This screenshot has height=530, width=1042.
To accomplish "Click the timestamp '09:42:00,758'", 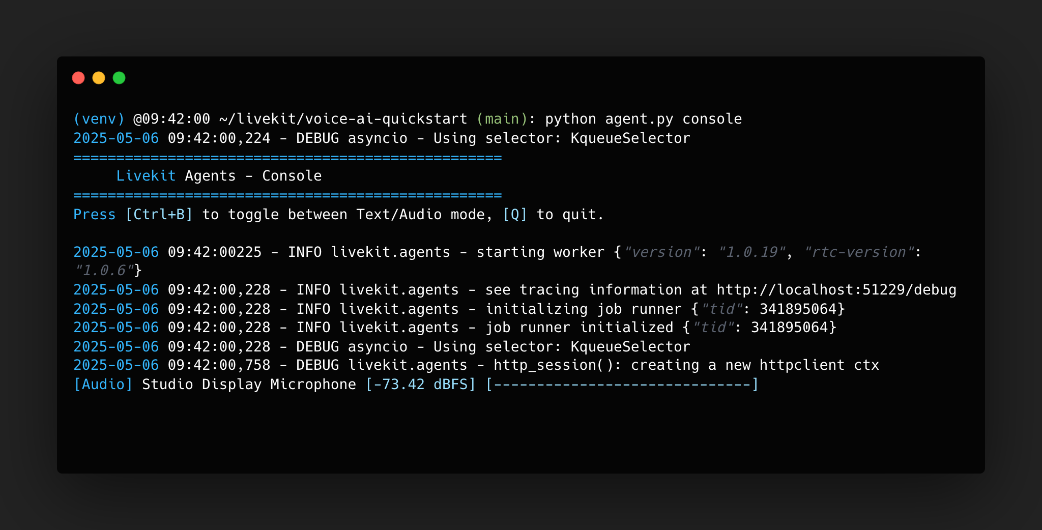I will click(x=219, y=365).
